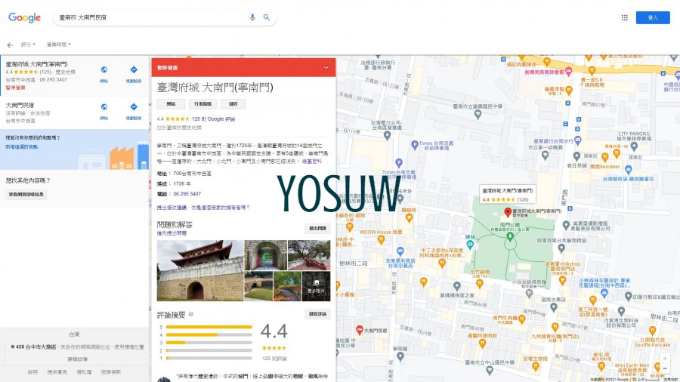This screenshot has height=382, width=680.
Task: Click the 儲存 save button
Action: (x=233, y=104)
